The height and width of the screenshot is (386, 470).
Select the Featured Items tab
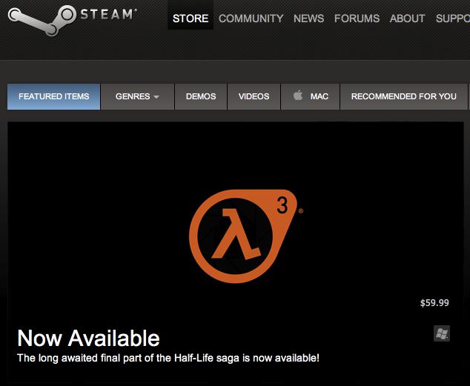pos(53,96)
